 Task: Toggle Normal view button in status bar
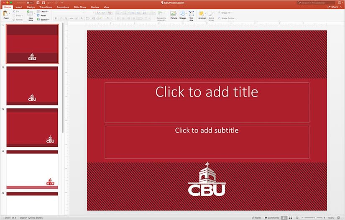(x=284, y=217)
